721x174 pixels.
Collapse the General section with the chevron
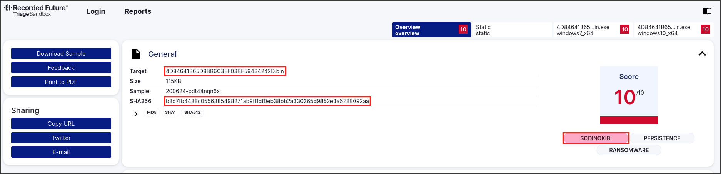click(x=702, y=54)
